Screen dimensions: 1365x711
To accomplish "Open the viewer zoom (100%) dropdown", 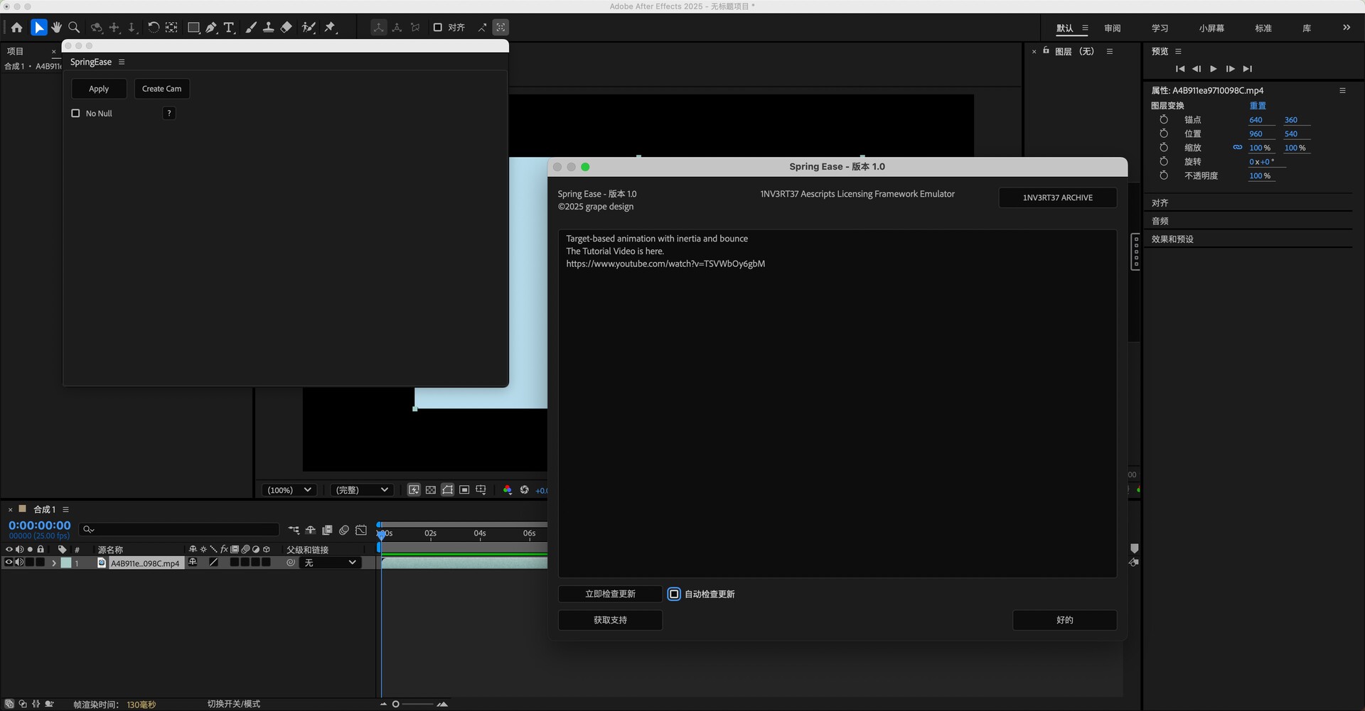I will coord(289,490).
